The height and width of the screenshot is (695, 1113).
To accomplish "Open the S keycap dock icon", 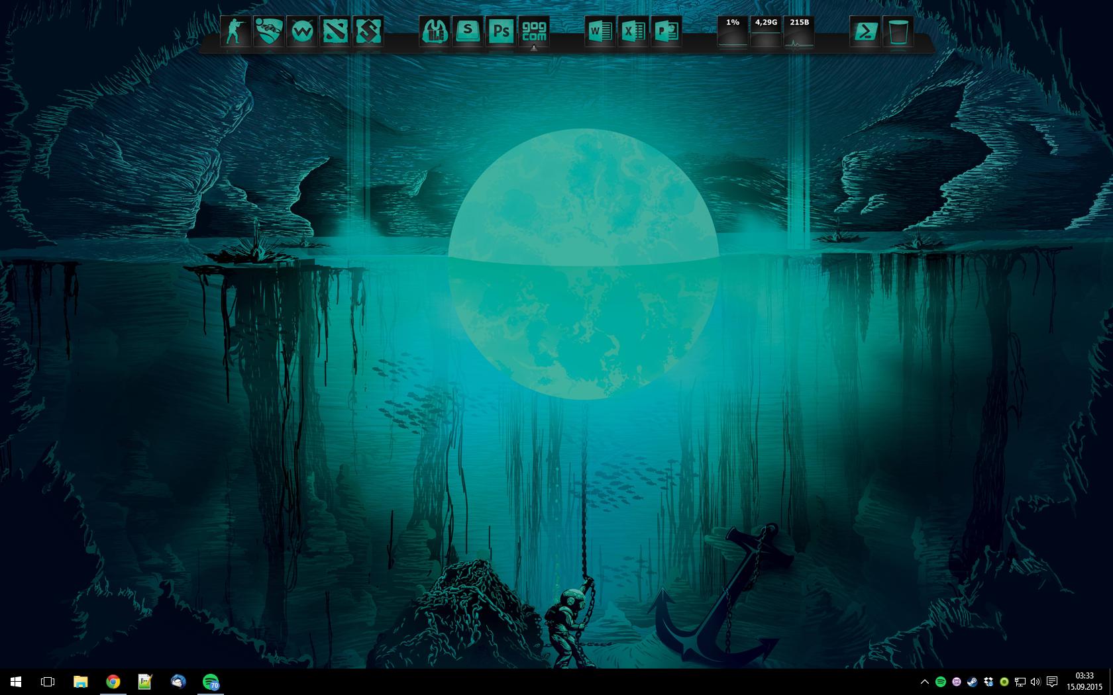I will pyautogui.click(x=468, y=31).
